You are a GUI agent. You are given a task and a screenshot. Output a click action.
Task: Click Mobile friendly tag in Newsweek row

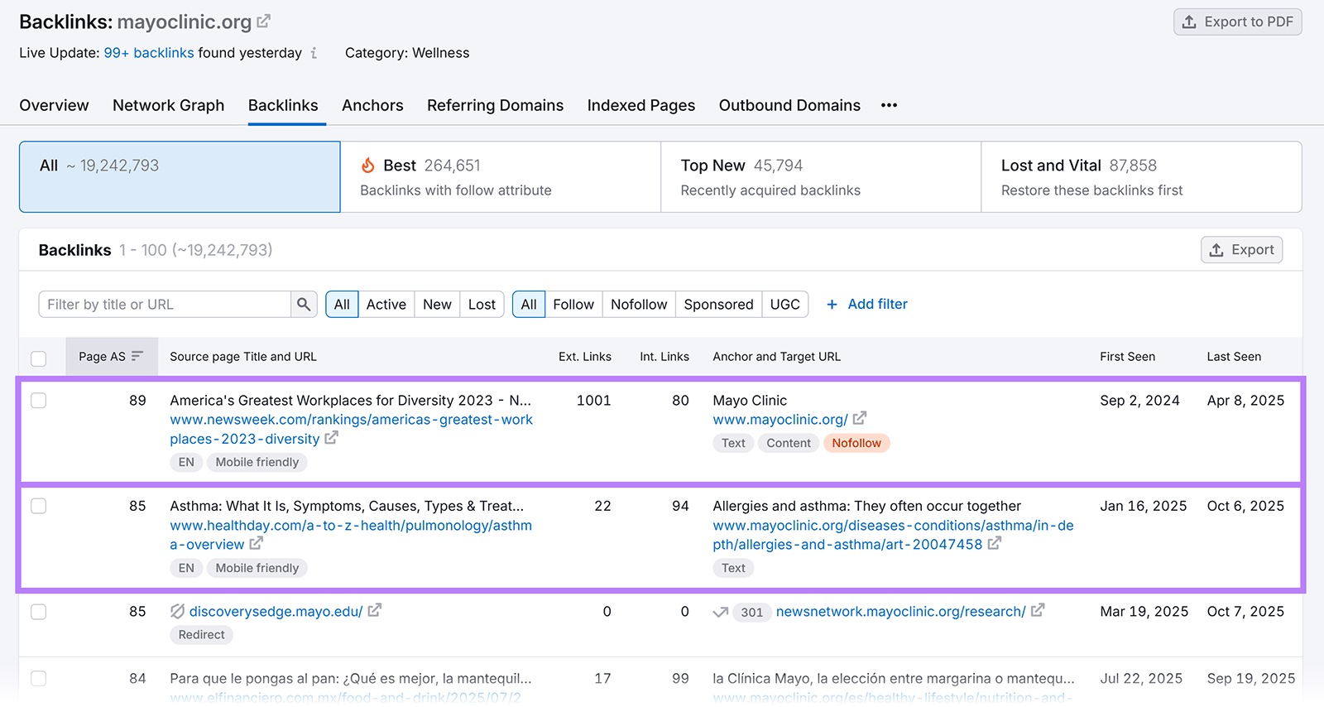257,462
